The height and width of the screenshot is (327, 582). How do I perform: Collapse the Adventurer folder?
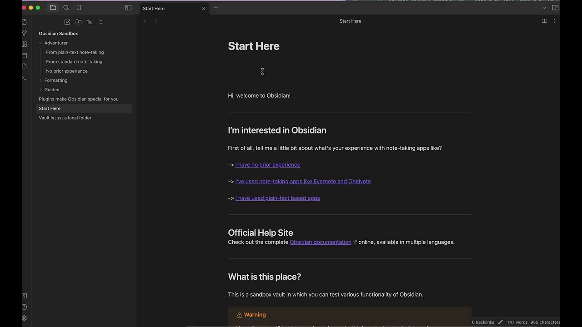tap(41, 43)
